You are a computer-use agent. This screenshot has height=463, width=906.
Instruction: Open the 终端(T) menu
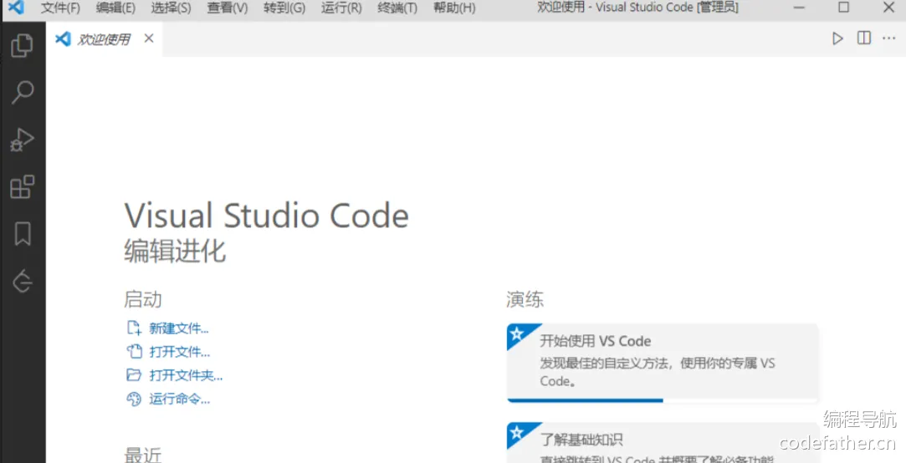pos(397,8)
